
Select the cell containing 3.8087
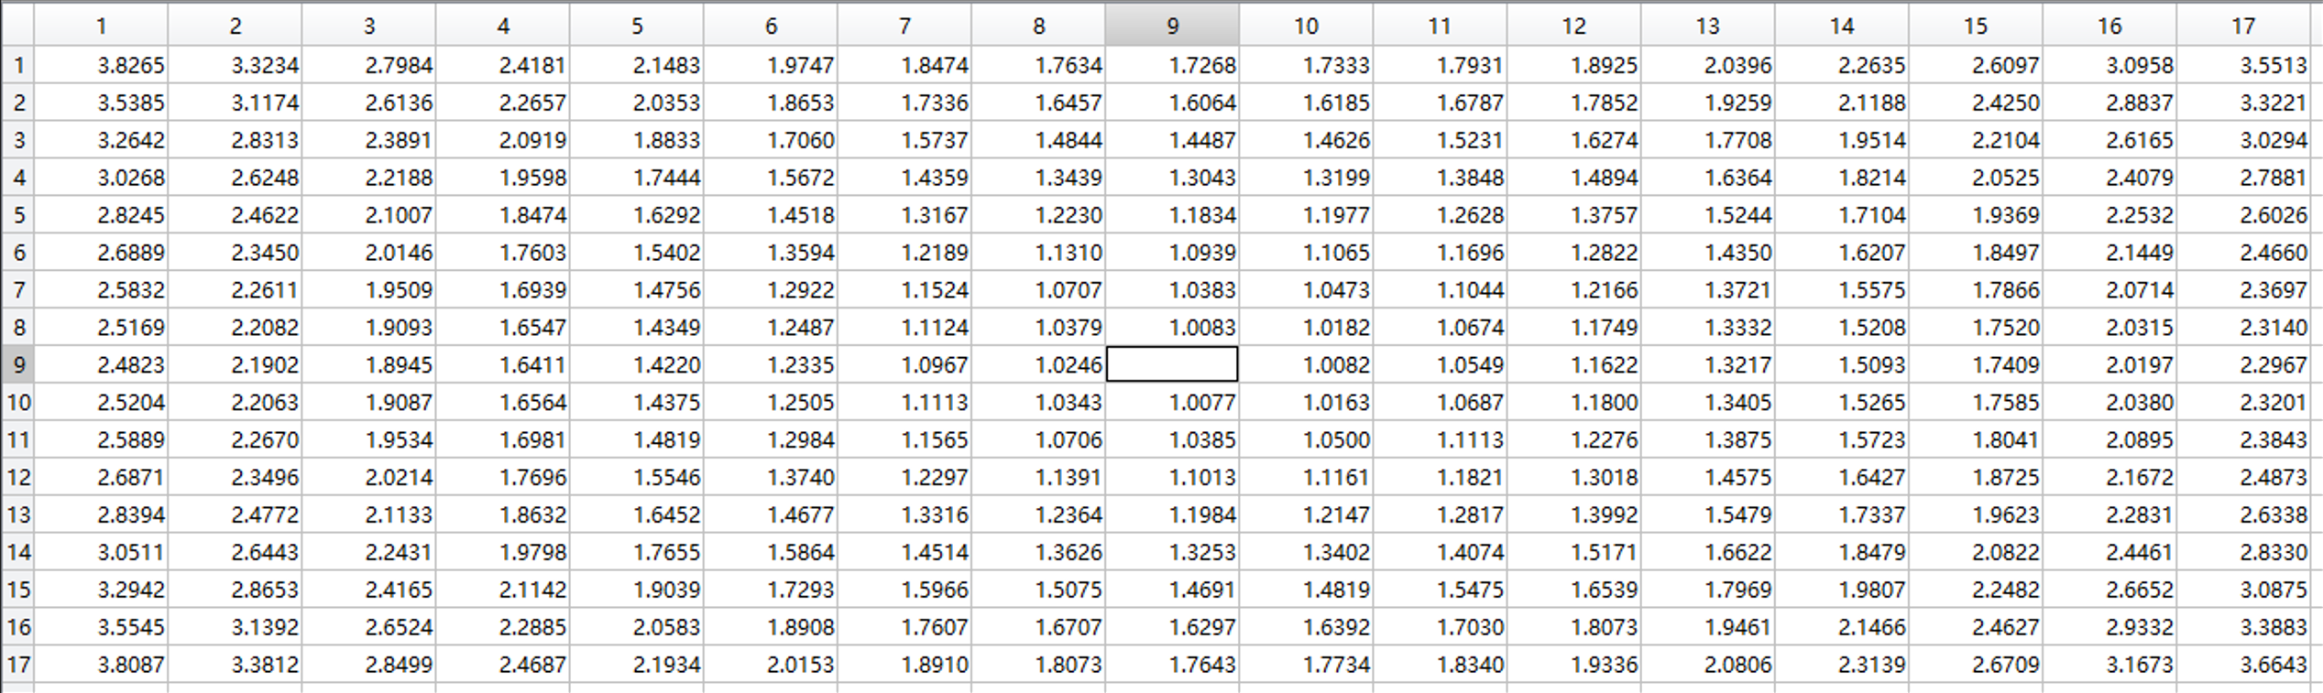pos(101,665)
